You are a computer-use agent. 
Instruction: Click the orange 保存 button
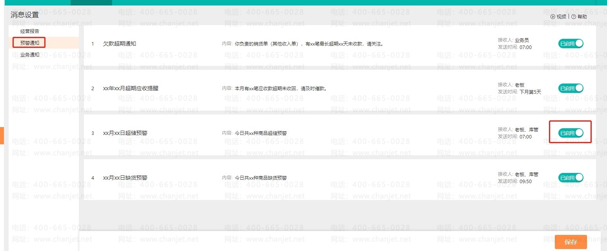click(571, 242)
